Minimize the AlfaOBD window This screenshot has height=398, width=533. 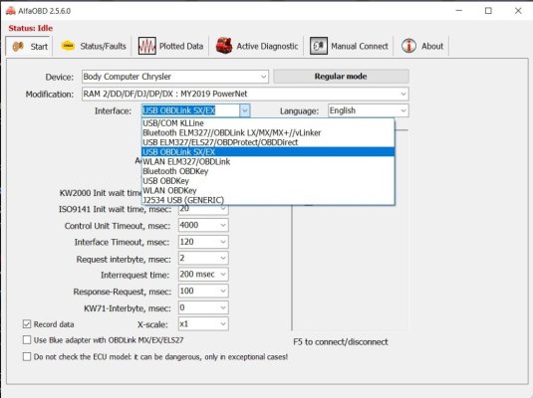[459, 11]
